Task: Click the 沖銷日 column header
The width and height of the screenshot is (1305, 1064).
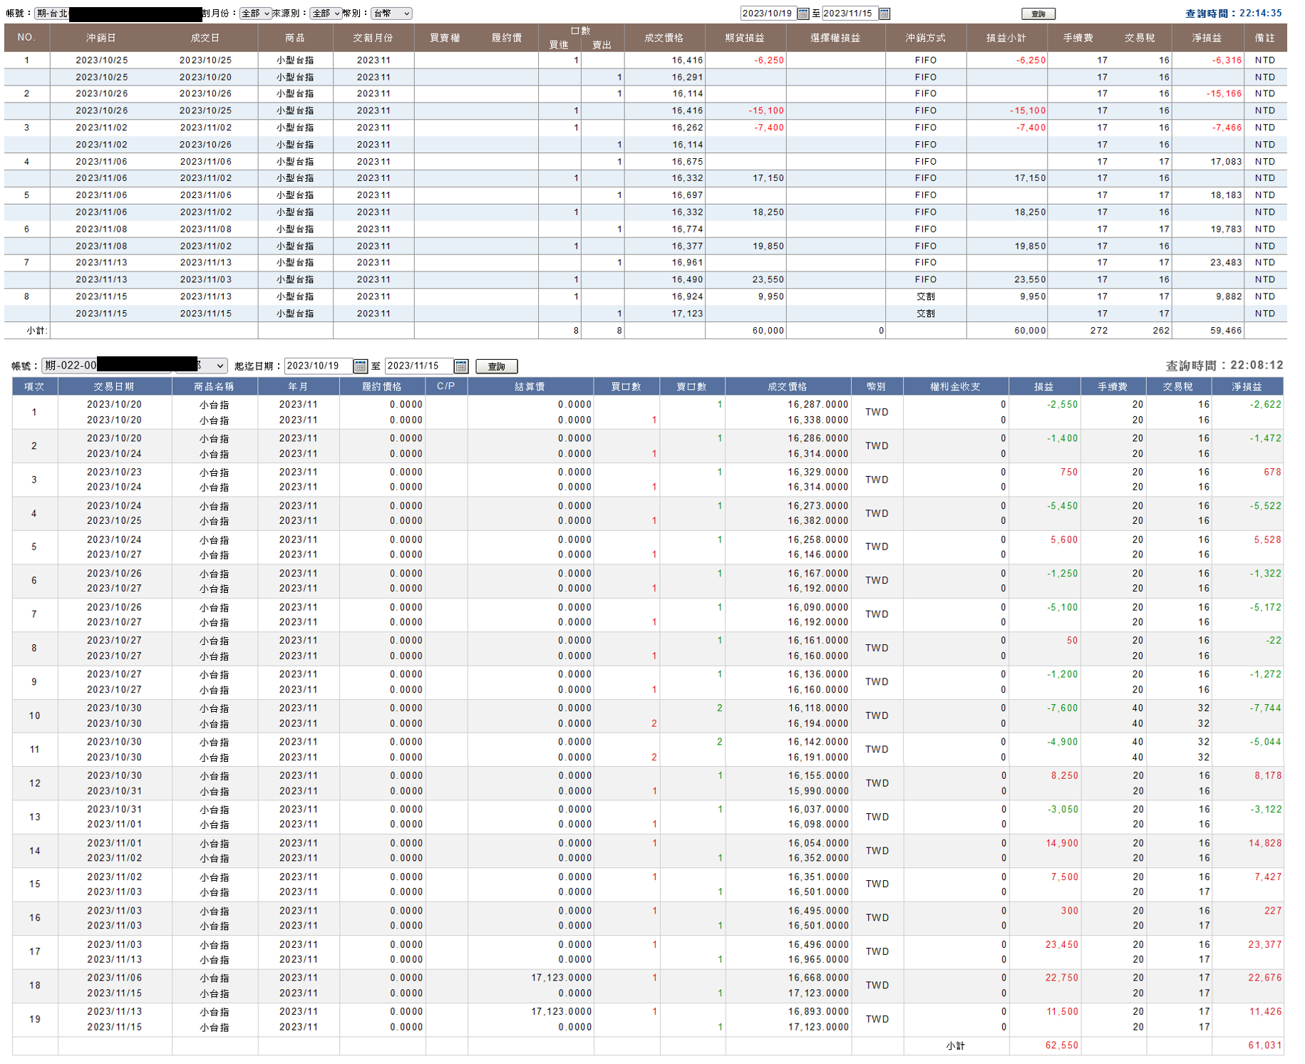Action: 101,38
